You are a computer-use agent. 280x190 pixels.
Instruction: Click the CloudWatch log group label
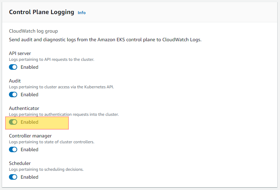point(33,31)
